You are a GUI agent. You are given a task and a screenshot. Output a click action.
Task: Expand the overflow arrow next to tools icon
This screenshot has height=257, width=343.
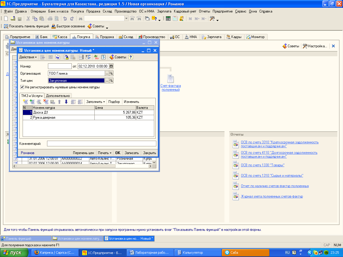pyautogui.click(x=217, y=20)
